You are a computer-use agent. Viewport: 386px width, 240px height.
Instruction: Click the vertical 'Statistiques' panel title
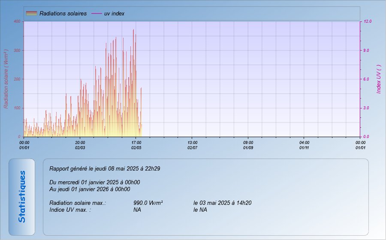point(22,197)
